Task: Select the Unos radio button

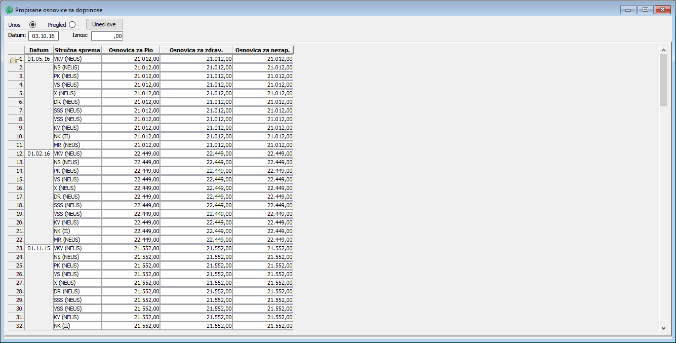Action: (33, 24)
